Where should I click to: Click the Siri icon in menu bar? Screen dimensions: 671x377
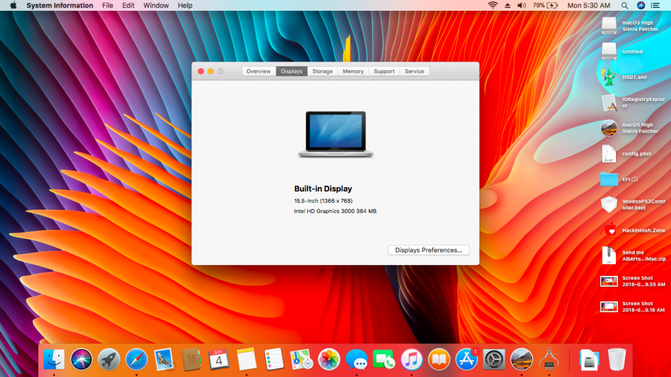pyautogui.click(x=641, y=5)
